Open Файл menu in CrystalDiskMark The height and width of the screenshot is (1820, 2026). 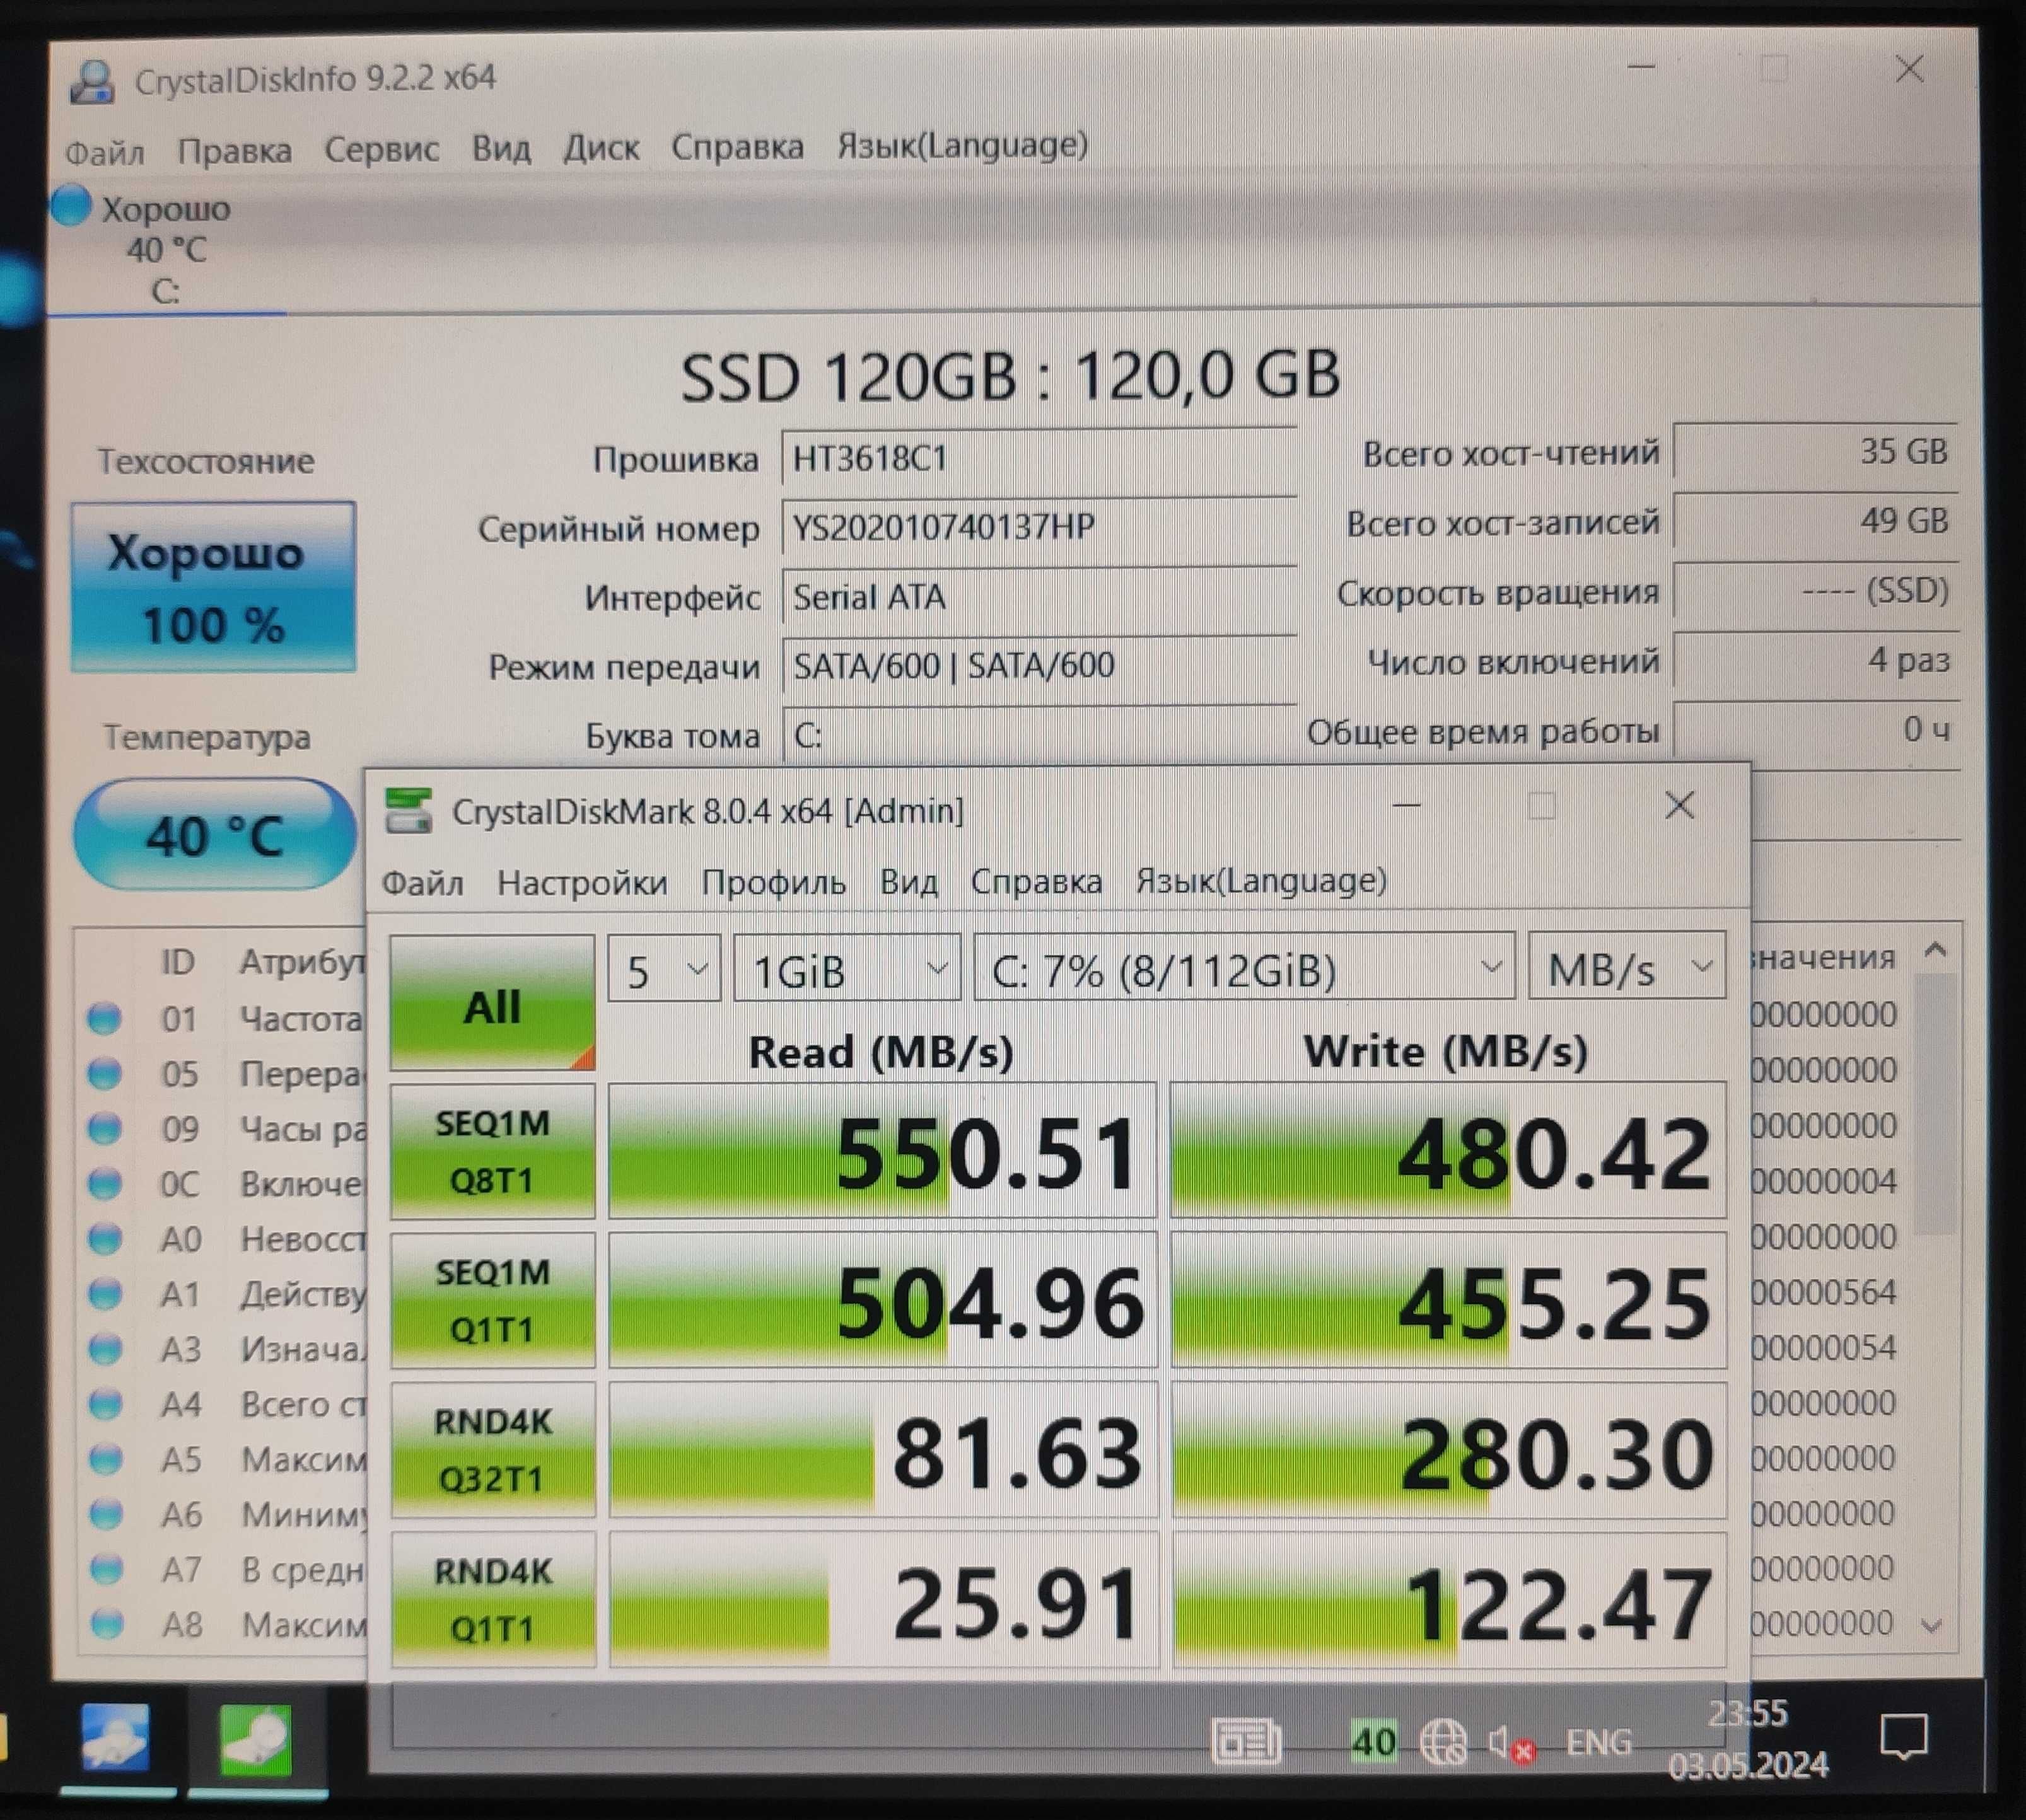tap(423, 883)
